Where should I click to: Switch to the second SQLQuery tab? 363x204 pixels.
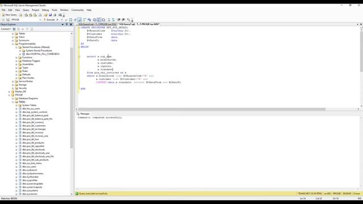140,24
